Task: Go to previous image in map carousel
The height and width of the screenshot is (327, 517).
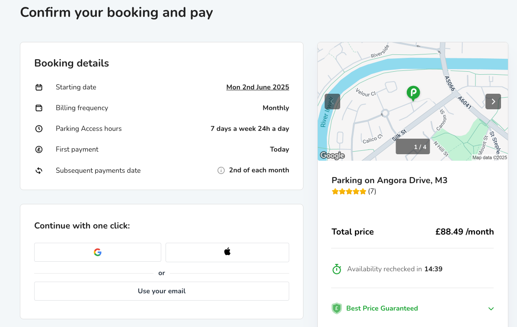Action: tap(332, 102)
